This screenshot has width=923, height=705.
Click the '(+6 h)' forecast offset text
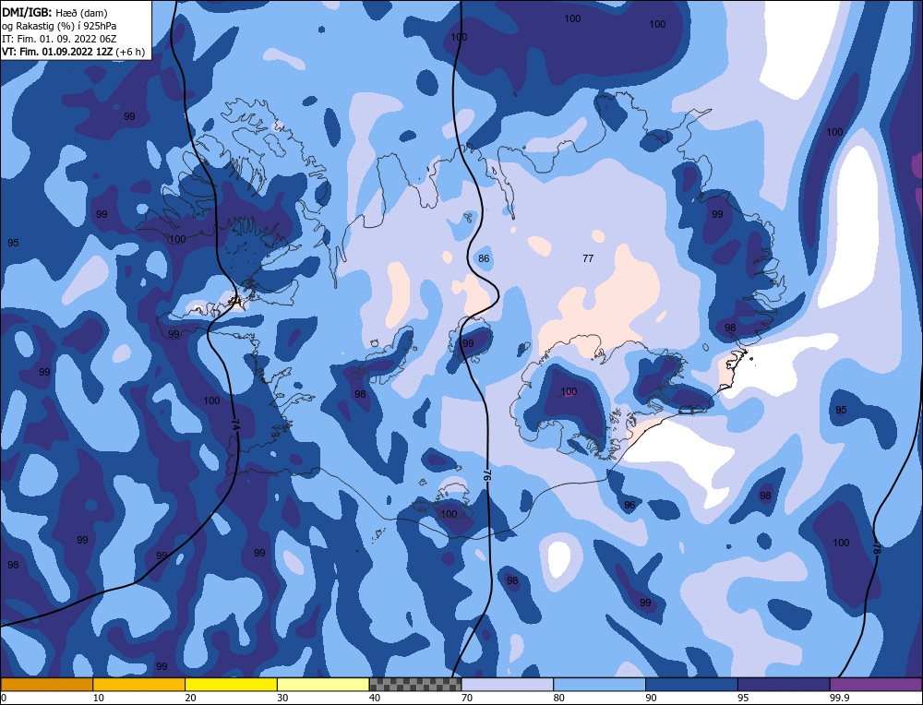[x=130, y=52]
